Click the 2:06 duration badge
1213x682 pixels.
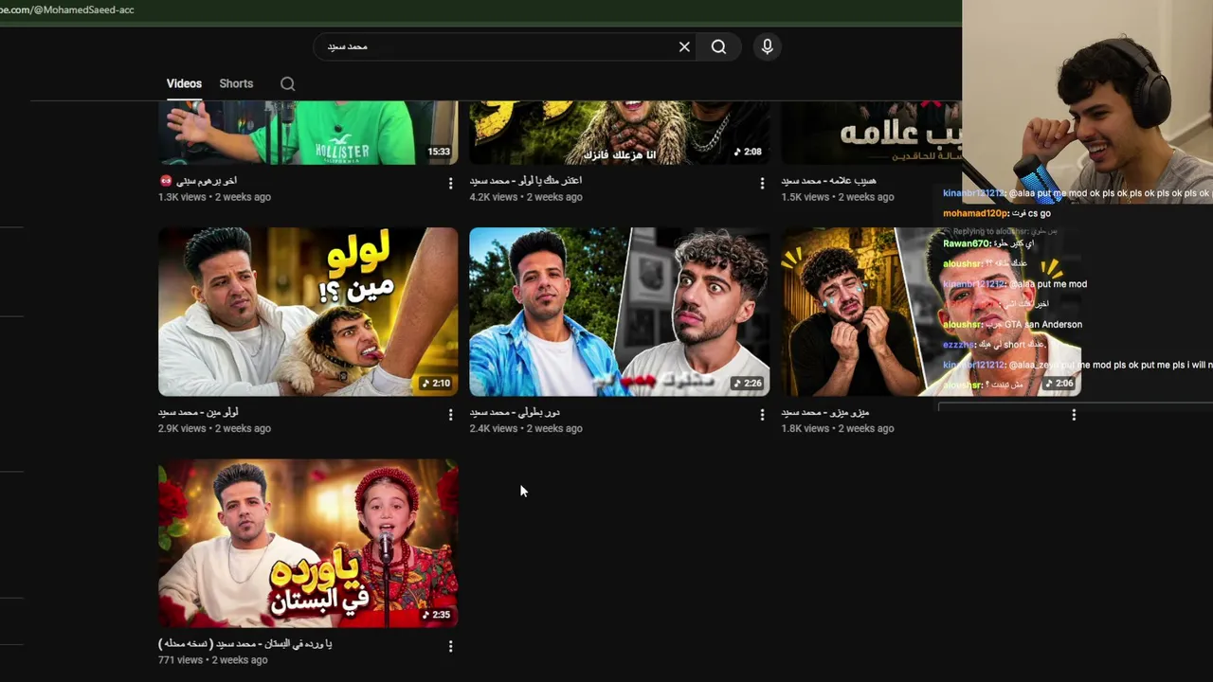(x=1059, y=384)
